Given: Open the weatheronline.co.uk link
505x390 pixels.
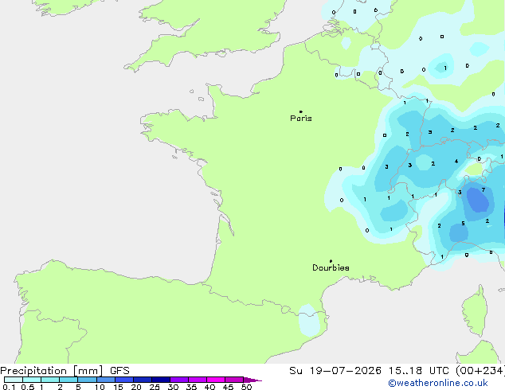Looking at the screenshot, I should [x=438, y=383].
